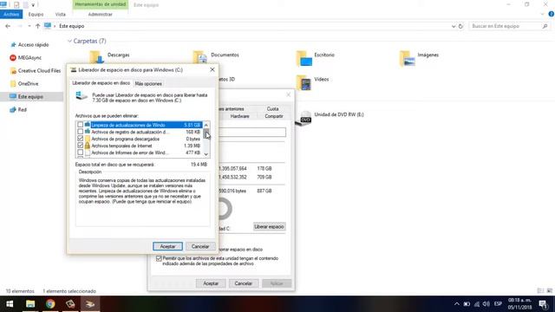Check Archivos de registro de actualización checkbox
This screenshot has height=312, width=555.
(81, 132)
